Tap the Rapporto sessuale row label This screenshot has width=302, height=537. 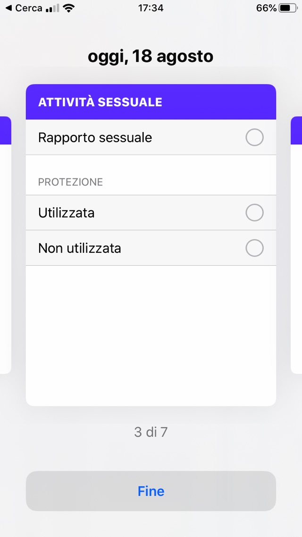point(95,138)
